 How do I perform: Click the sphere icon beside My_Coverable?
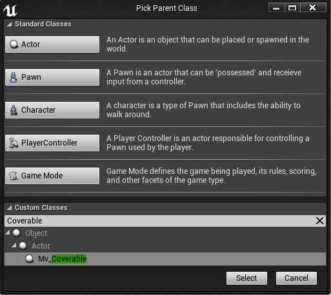(x=29, y=259)
